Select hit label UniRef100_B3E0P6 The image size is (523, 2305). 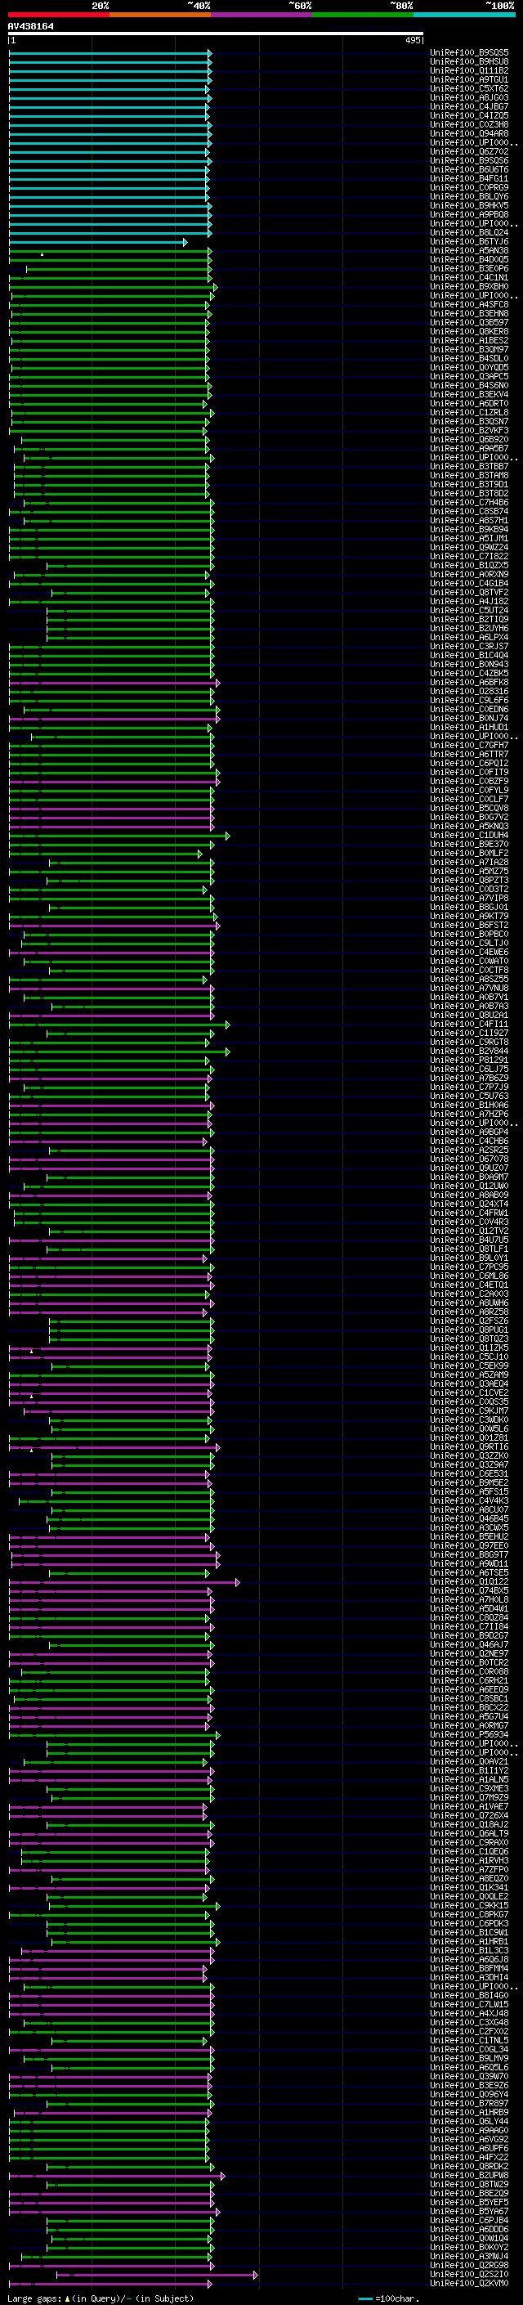(x=469, y=268)
